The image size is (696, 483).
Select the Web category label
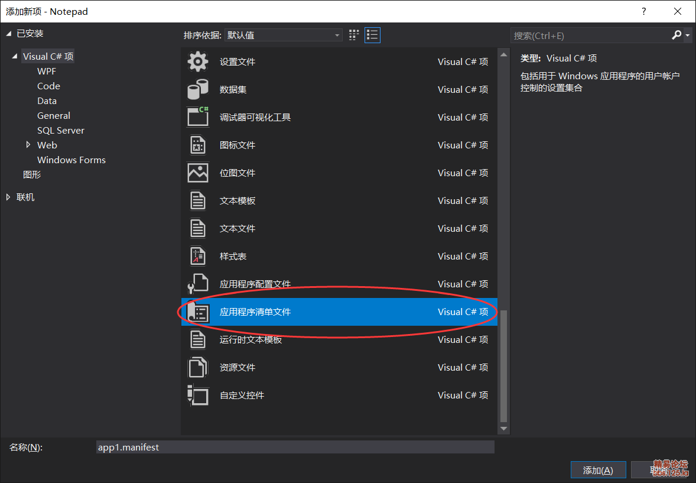coord(47,145)
